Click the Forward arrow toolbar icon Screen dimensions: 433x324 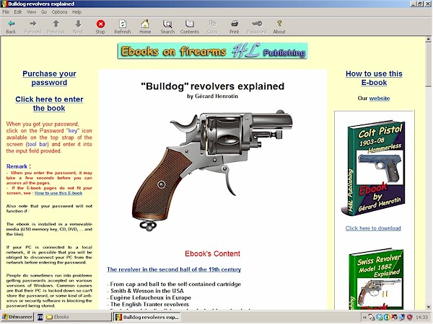click(x=33, y=27)
